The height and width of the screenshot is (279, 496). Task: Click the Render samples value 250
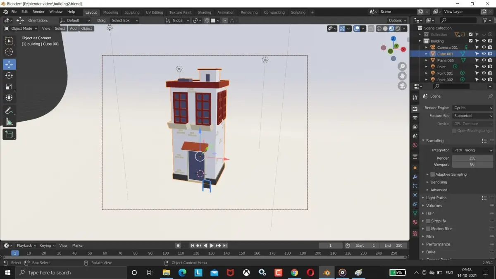click(472, 158)
